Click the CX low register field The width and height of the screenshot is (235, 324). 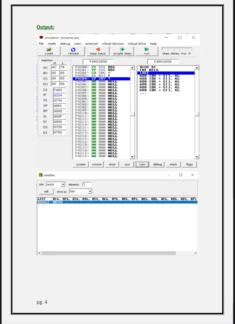pyautogui.click(x=63, y=78)
